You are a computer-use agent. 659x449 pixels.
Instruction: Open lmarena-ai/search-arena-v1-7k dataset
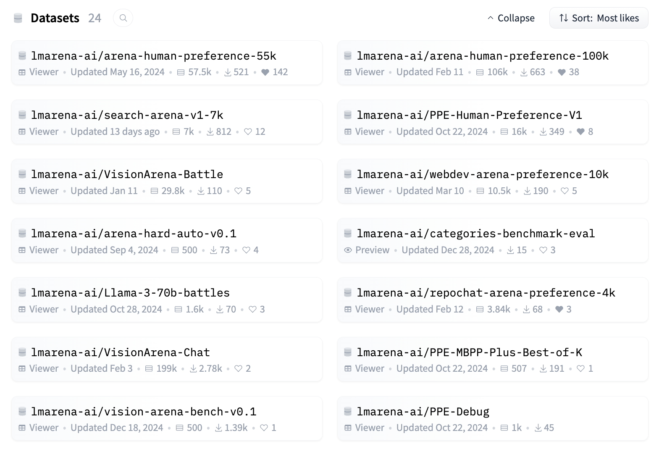(x=127, y=115)
